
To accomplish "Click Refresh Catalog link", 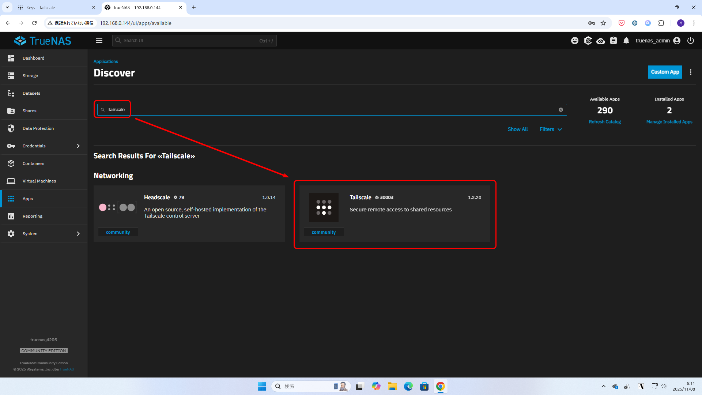I will click(605, 122).
